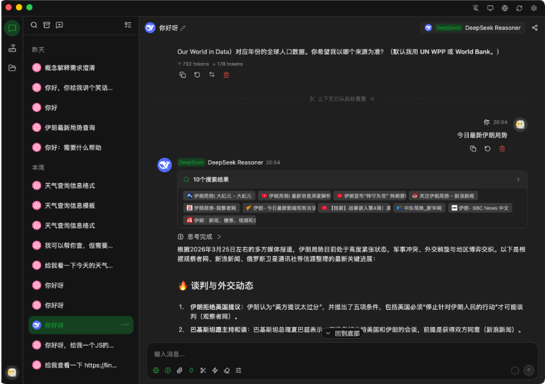Open message settings sliders beside the eraser

click(238, 371)
